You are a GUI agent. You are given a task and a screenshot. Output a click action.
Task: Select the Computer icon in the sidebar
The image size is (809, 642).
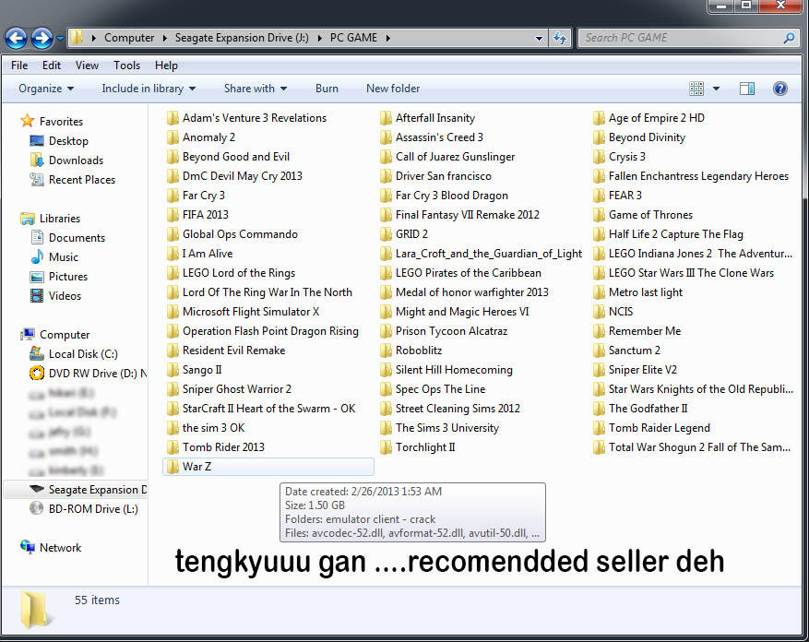coord(28,335)
